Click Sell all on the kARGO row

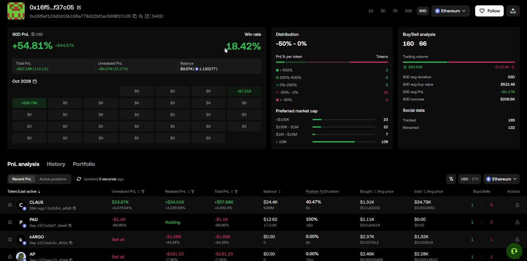tap(118, 239)
